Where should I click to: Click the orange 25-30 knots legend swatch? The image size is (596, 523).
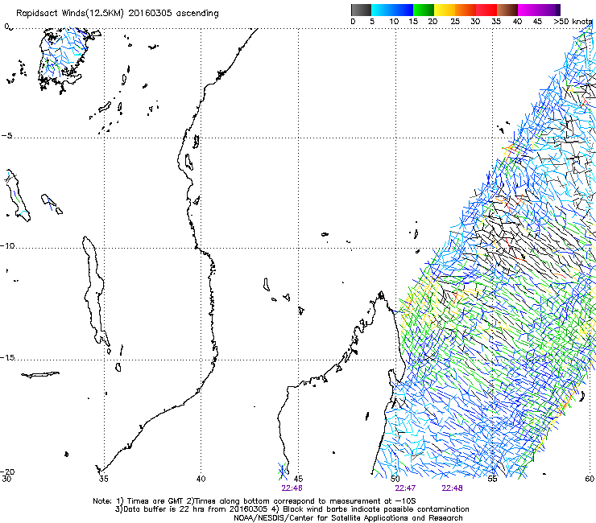click(x=466, y=10)
